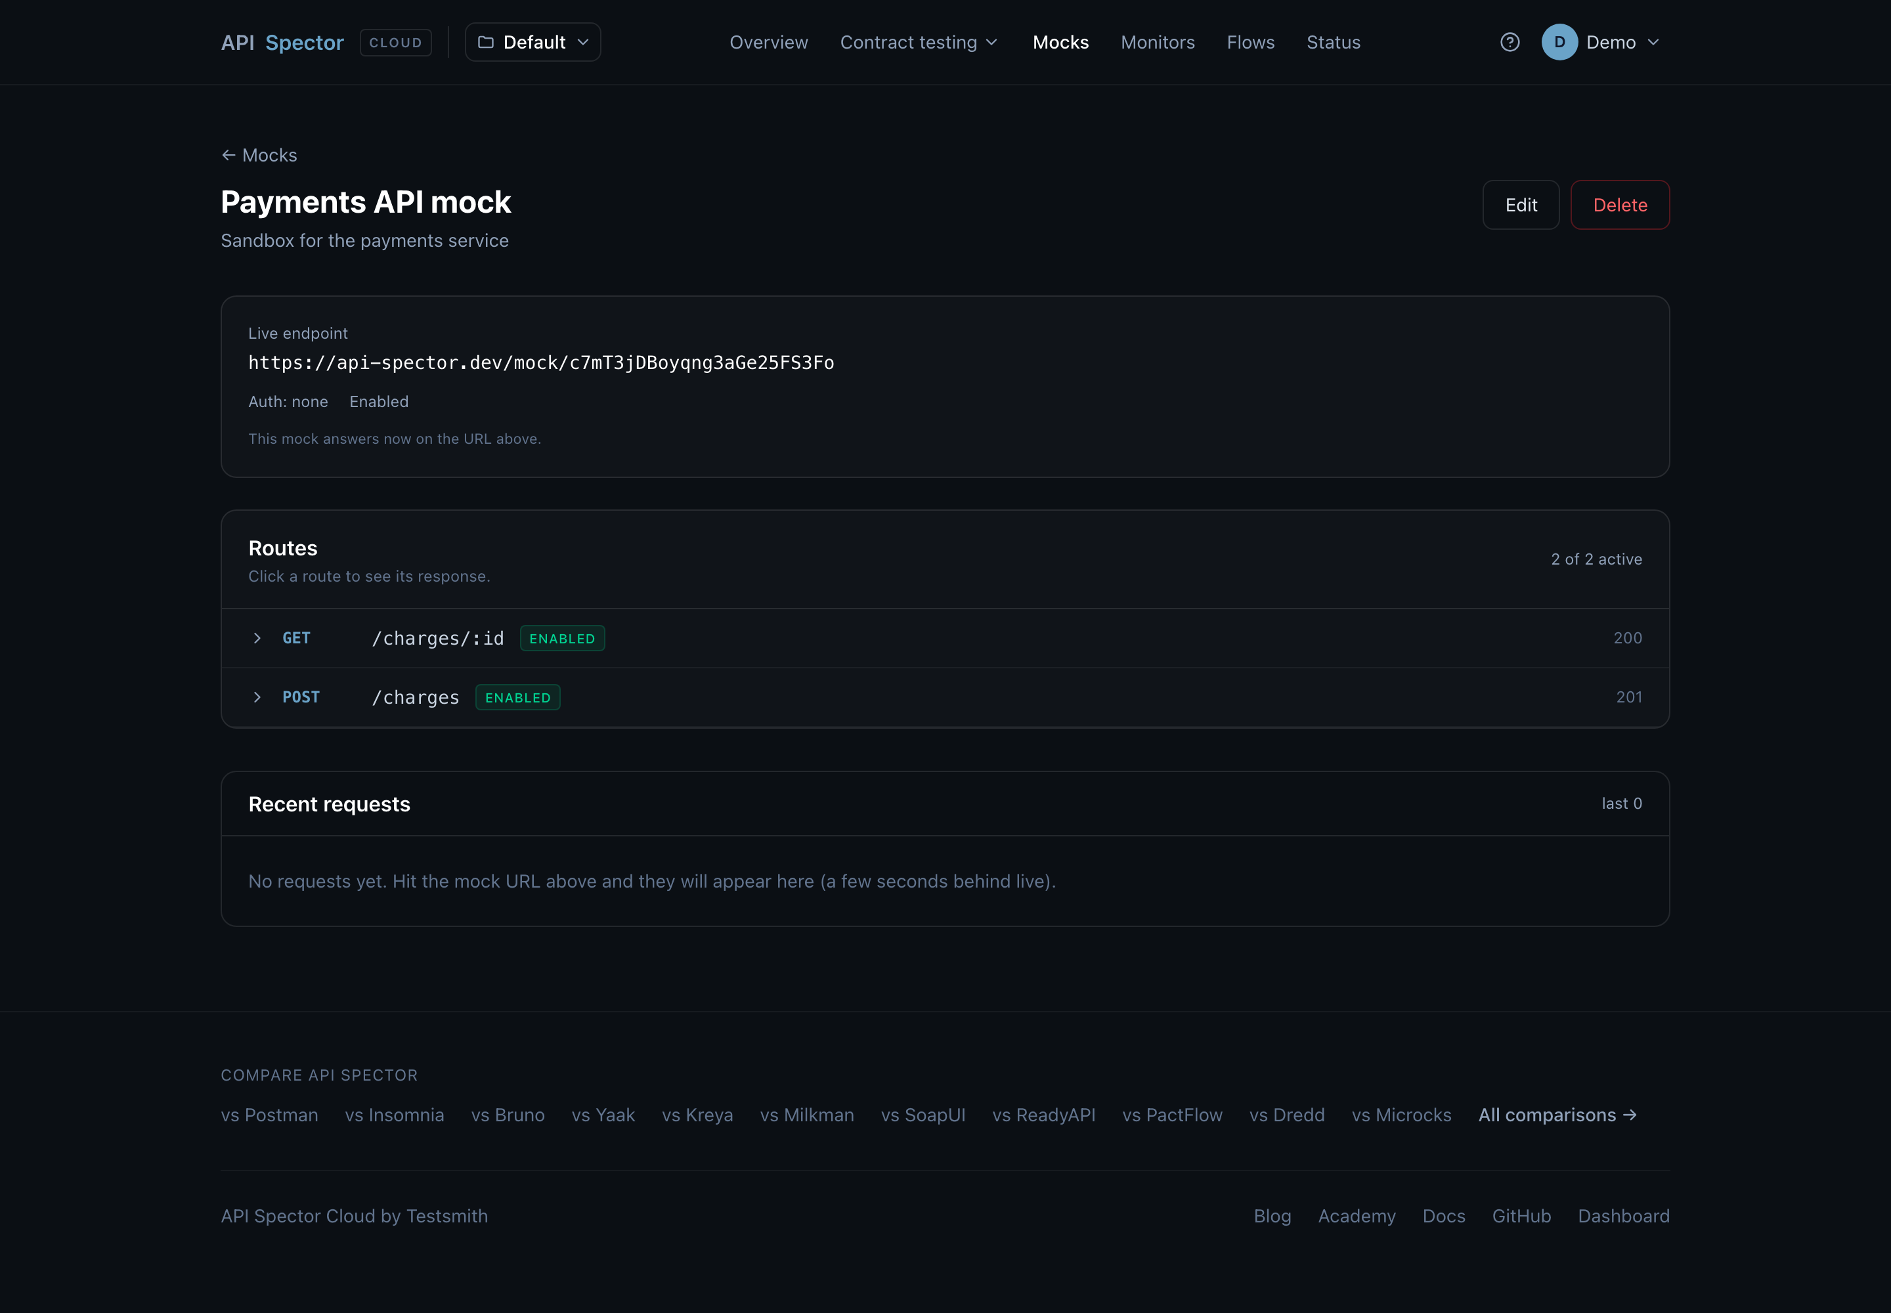
Task: Click the Enabled status under endpoint
Action: (x=380, y=402)
